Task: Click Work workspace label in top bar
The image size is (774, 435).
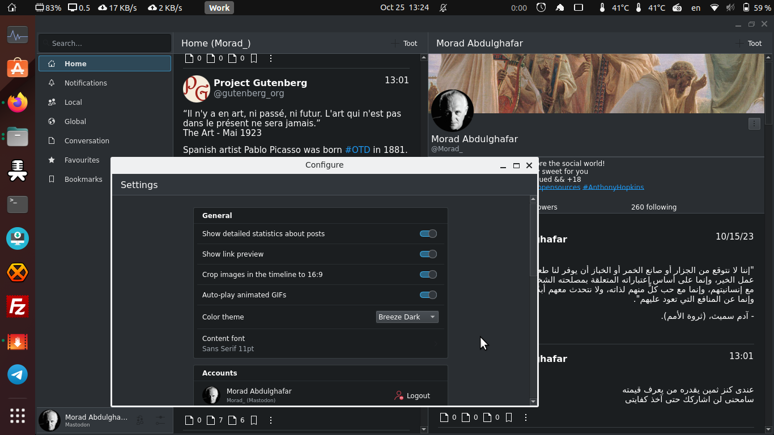Action: coord(219,7)
